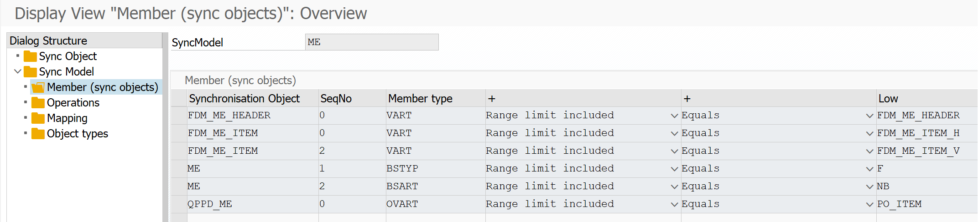
Task: Open Equals dropdown in the BSTYP row
Action: click(x=869, y=169)
